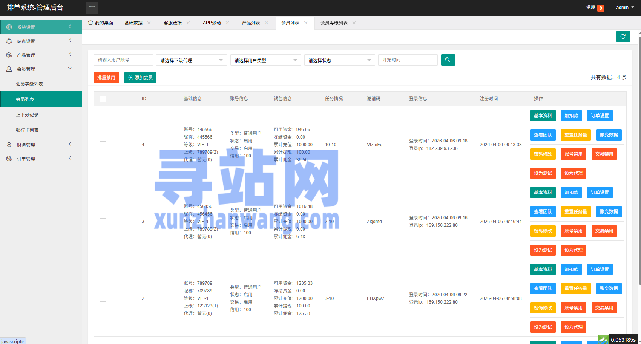Close the 会员等级列表 tab
Viewport: 641px width, 344px height.
[354, 23]
